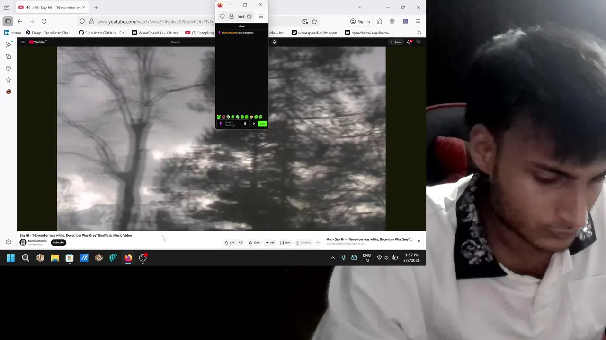The image size is (606, 340).
Task: Open kick window Firefox menu
Action: (x=261, y=17)
